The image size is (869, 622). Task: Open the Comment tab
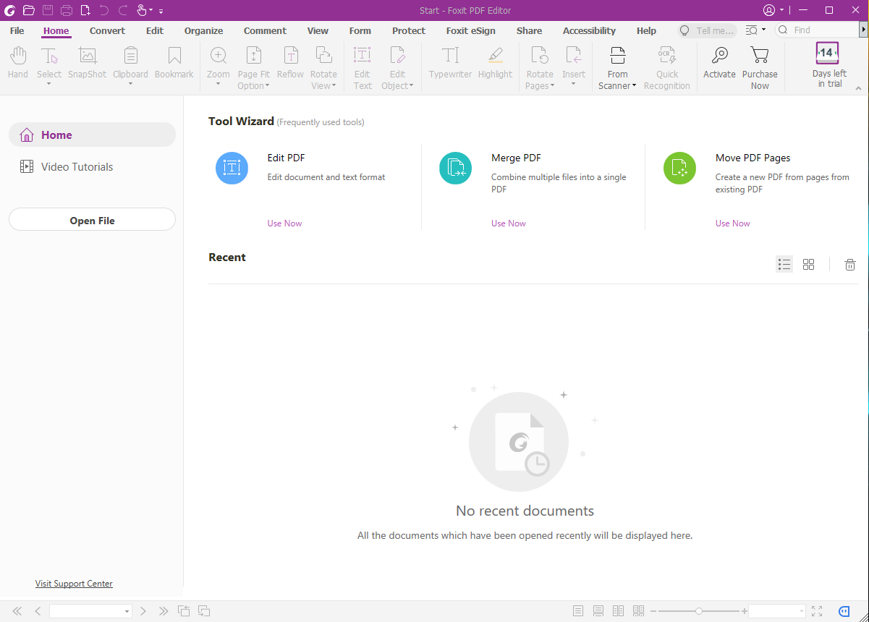[x=265, y=30]
